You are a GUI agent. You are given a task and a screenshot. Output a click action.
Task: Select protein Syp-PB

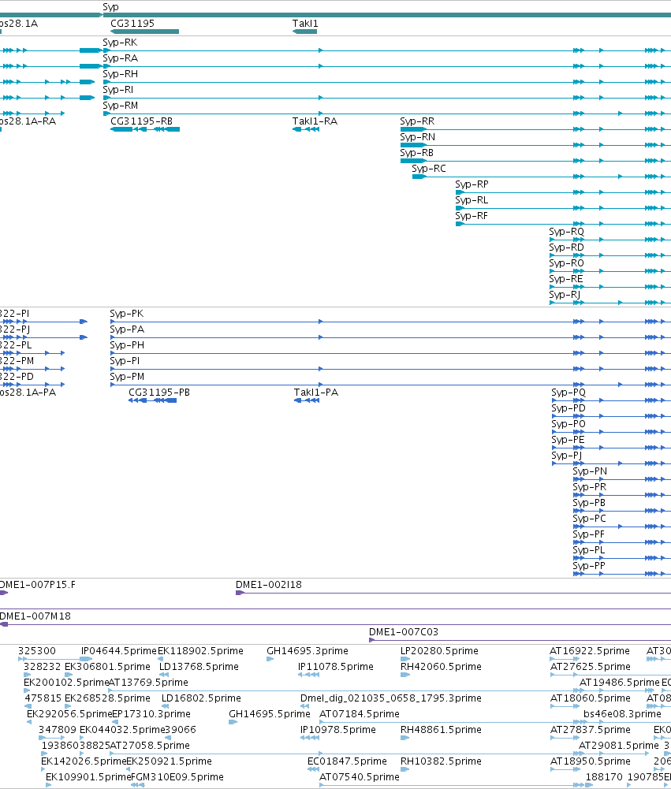pos(589,503)
